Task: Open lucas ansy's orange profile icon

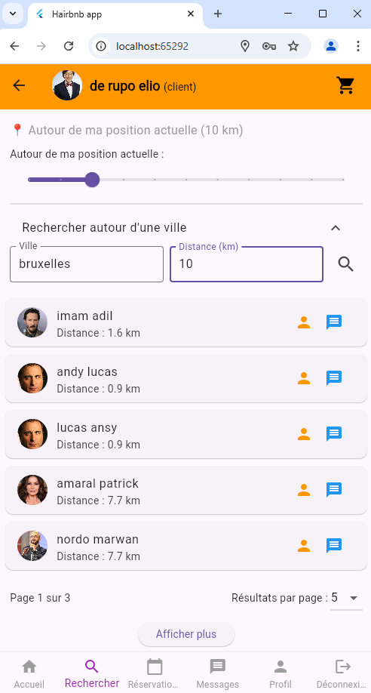Action: point(303,434)
